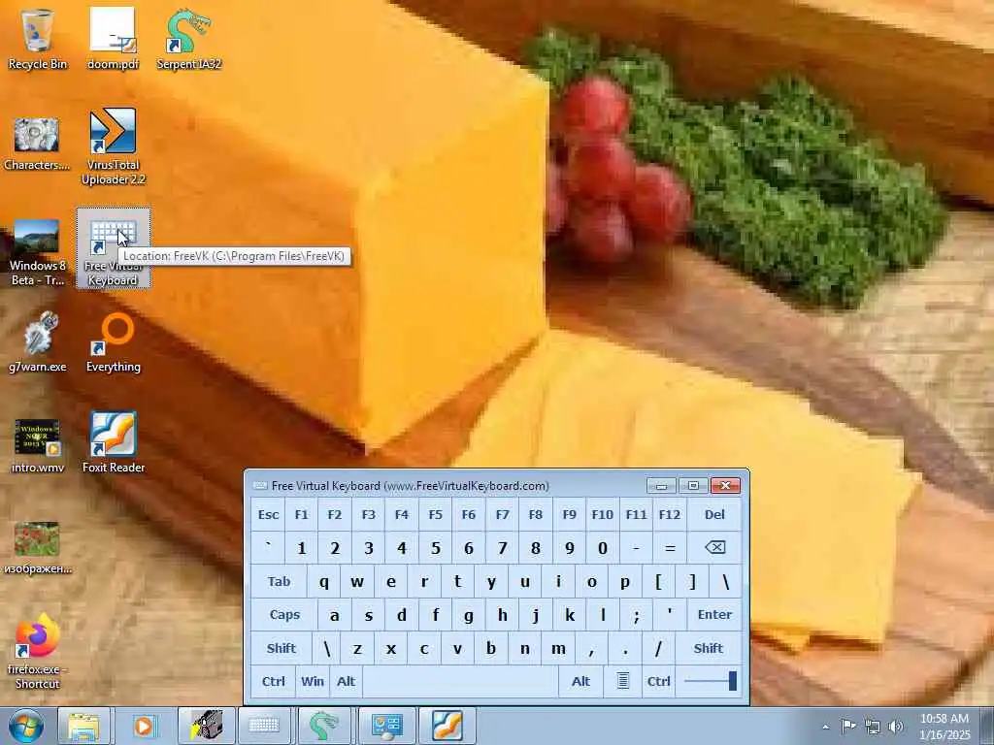Open the Recycle Bin desktop icon
Screen dimensions: 994x745
pyautogui.click(x=37, y=38)
